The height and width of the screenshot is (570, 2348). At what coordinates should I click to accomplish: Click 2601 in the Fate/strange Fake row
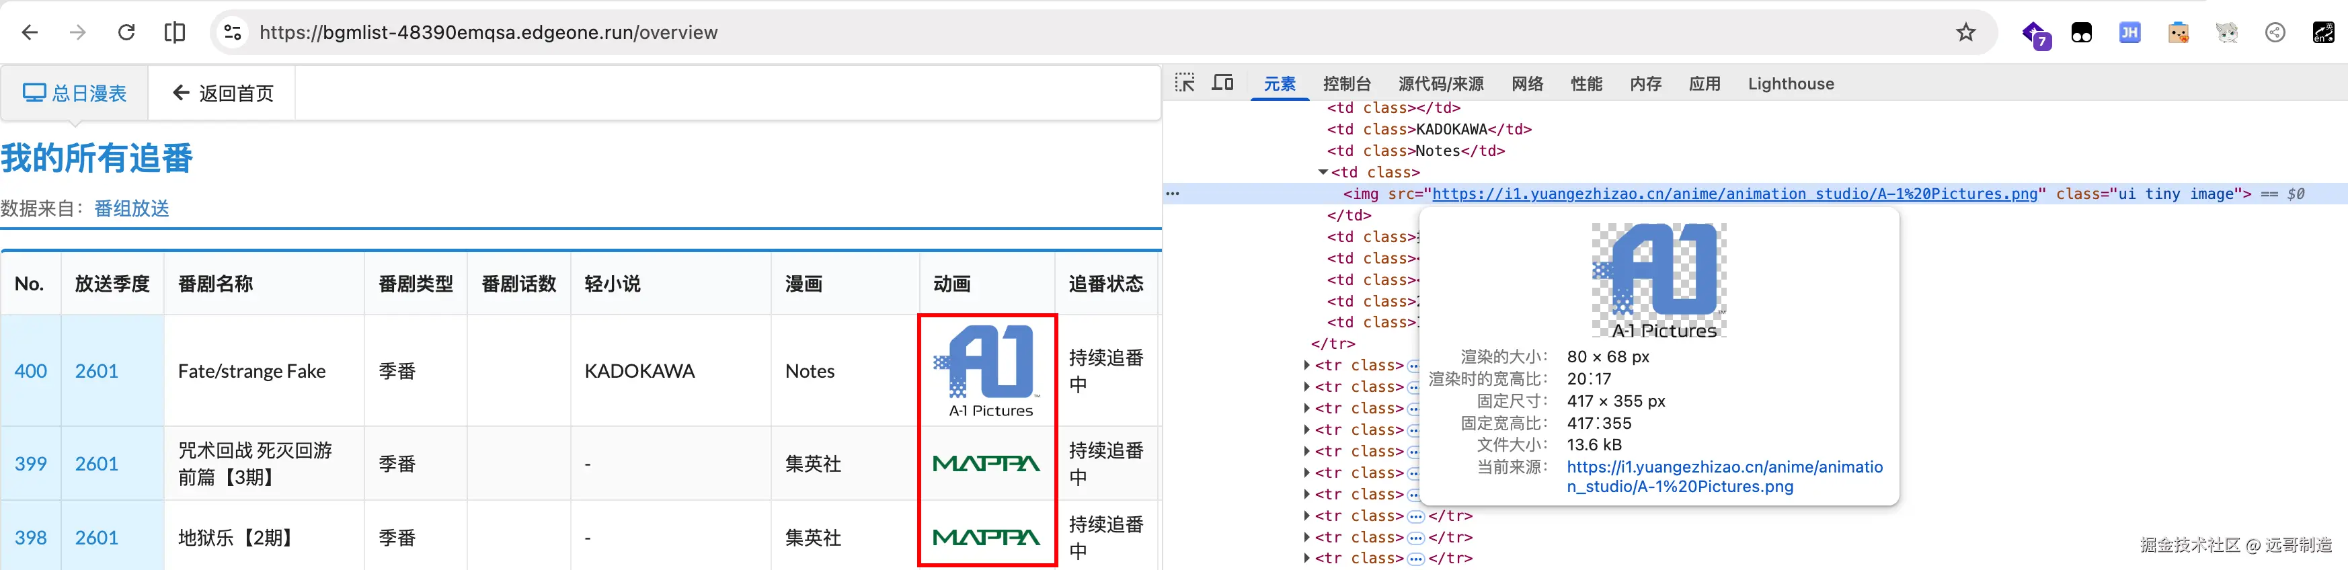point(97,370)
